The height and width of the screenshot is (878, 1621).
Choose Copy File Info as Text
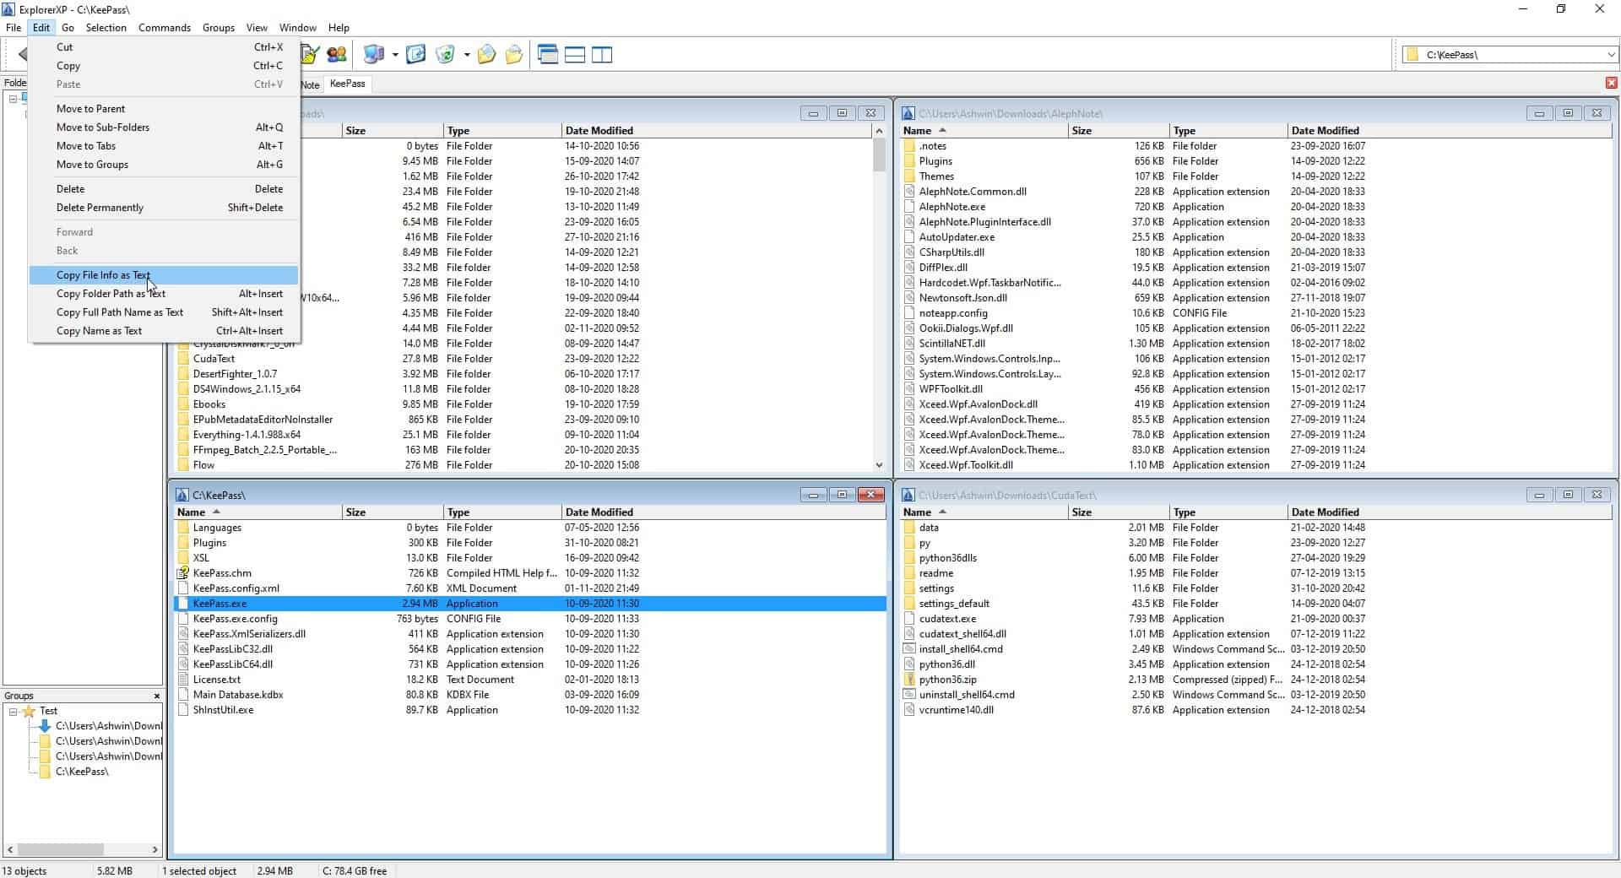[164, 275]
